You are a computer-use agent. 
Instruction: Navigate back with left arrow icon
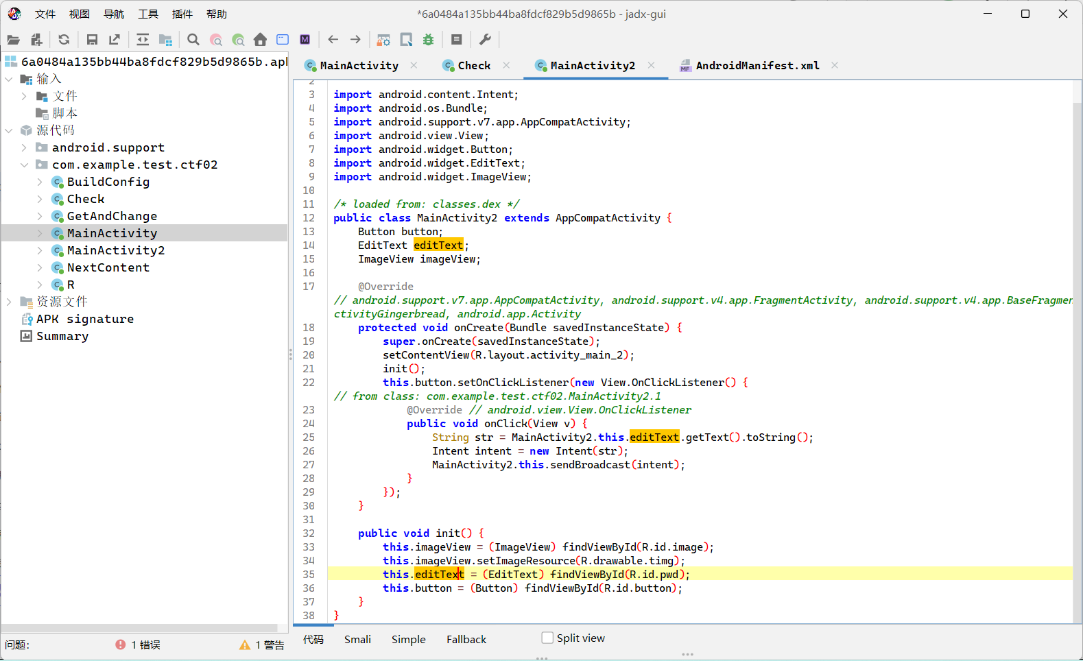[333, 40]
